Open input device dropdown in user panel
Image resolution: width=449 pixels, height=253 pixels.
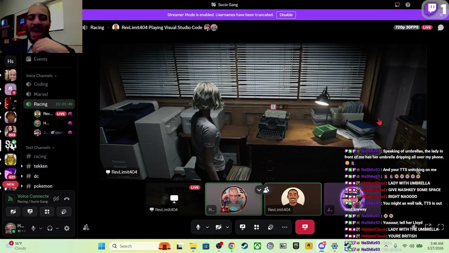tap(40, 228)
